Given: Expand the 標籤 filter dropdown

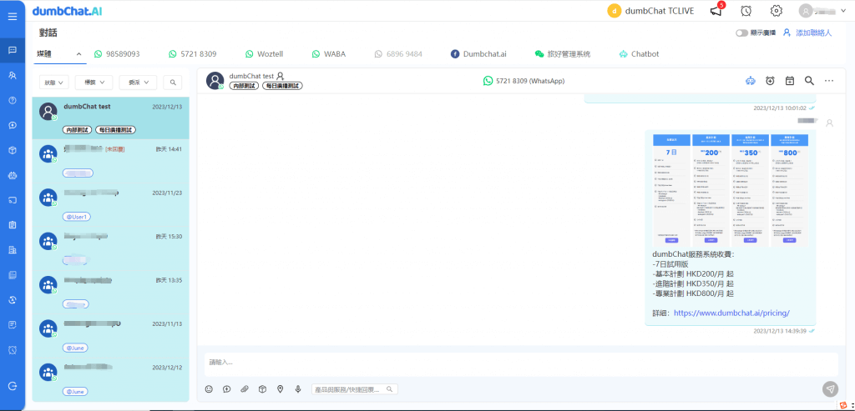Looking at the screenshot, I should pos(94,83).
